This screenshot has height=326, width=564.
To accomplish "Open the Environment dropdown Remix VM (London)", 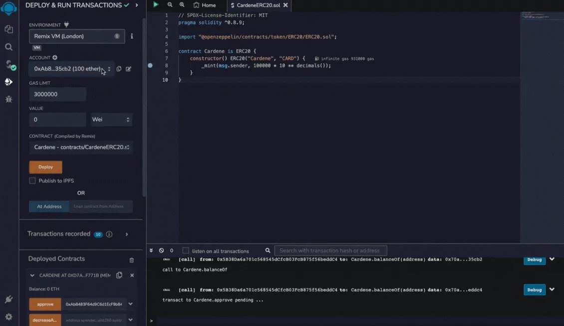I will pyautogui.click(x=77, y=36).
